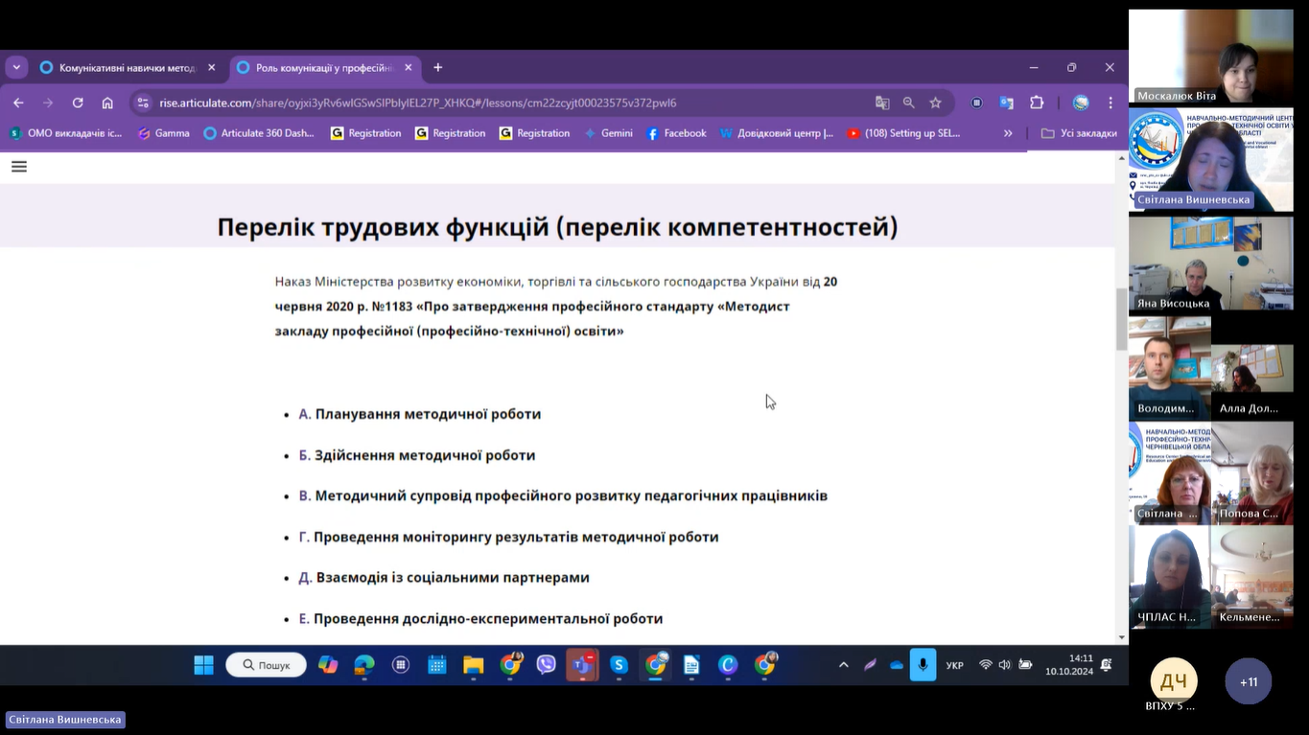Open a new browser tab
Image resolution: width=1309 pixels, height=735 pixels.
point(438,67)
